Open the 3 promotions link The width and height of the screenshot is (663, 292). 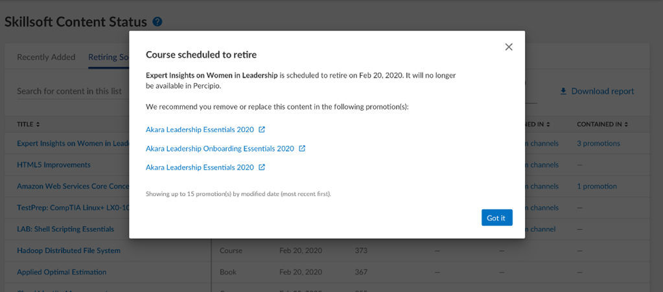(x=598, y=144)
